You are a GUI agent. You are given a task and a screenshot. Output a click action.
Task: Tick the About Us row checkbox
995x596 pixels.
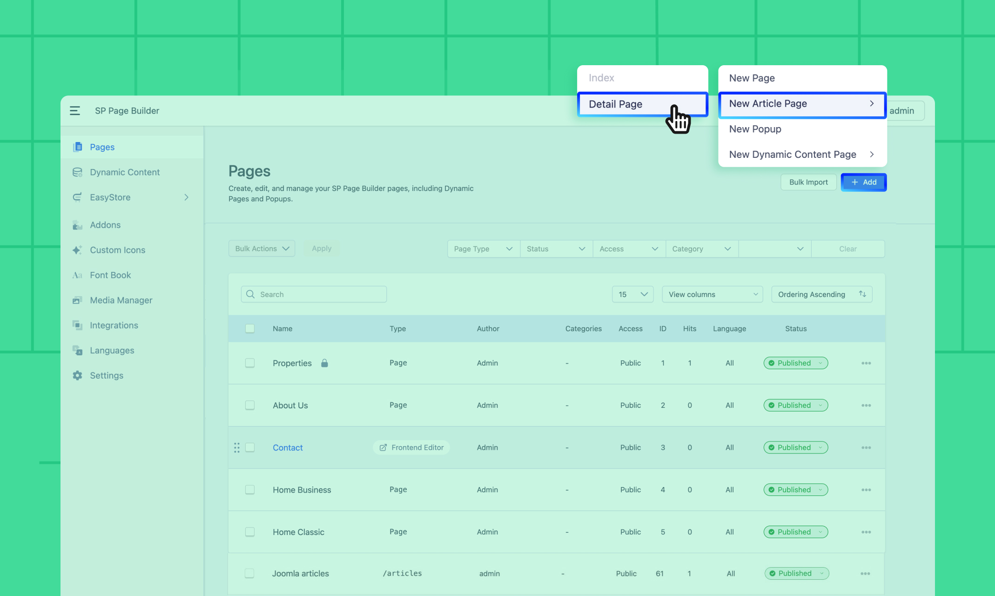coord(250,405)
